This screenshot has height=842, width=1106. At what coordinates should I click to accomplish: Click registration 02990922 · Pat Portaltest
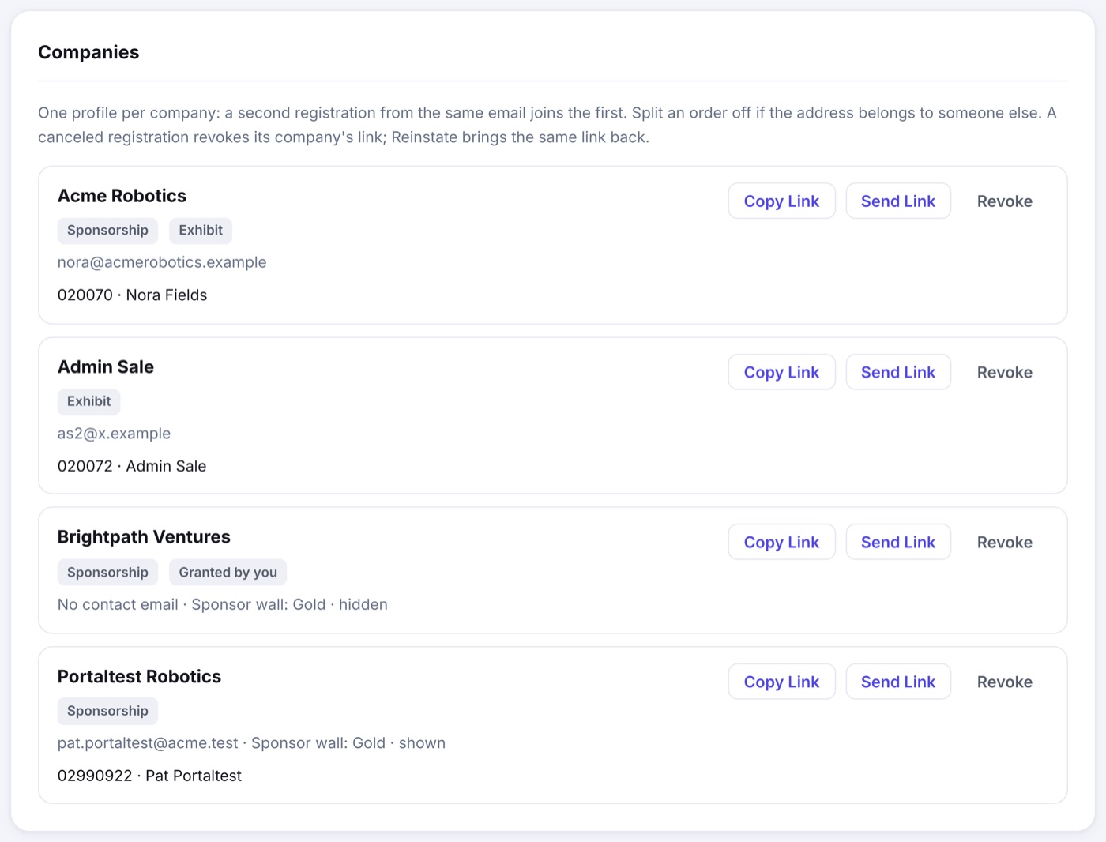149,776
